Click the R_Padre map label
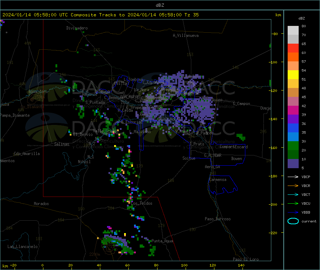Screen dimensions: 320x270 (204, 133)
